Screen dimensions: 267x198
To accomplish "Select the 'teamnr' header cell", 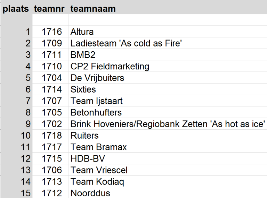I will [x=49, y=9].
